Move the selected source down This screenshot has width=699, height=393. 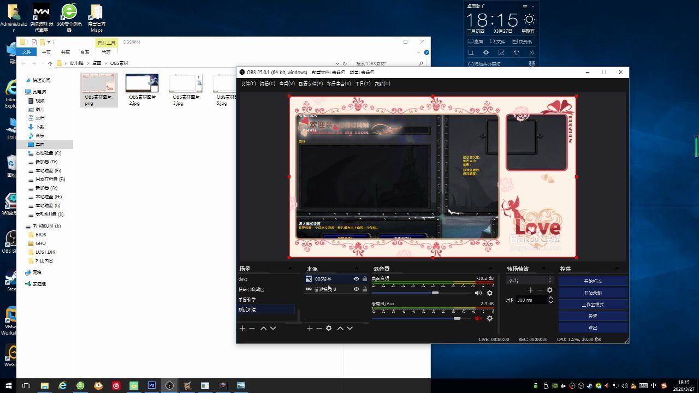[x=350, y=328]
